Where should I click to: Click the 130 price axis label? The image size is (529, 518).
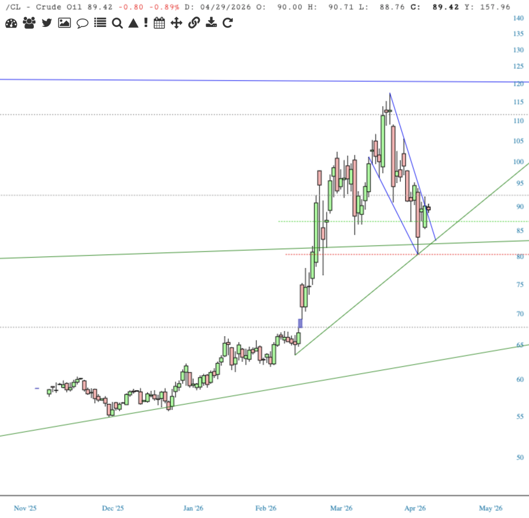coord(518,50)
